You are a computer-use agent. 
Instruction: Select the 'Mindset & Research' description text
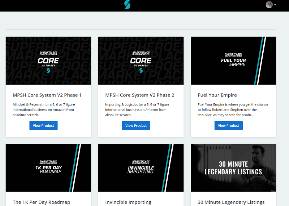[x=44, y=110]
